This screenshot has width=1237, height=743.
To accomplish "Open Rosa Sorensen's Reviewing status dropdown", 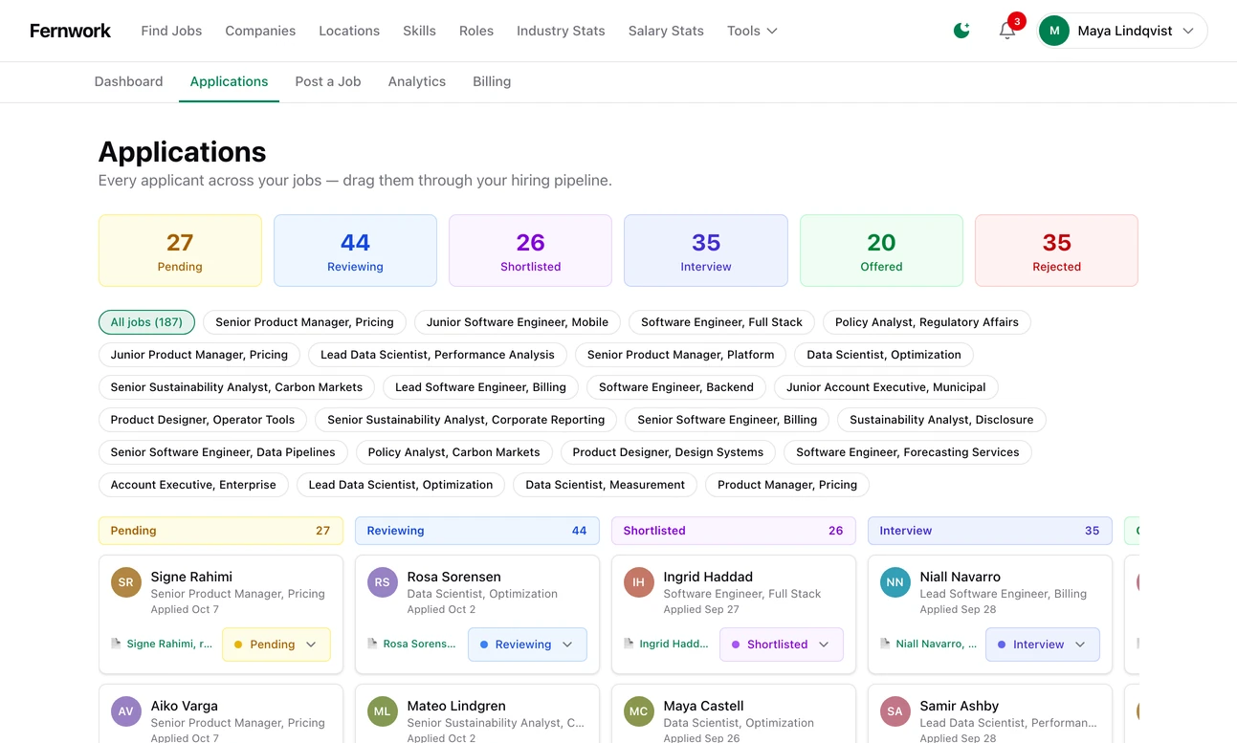I will (527, 645).
